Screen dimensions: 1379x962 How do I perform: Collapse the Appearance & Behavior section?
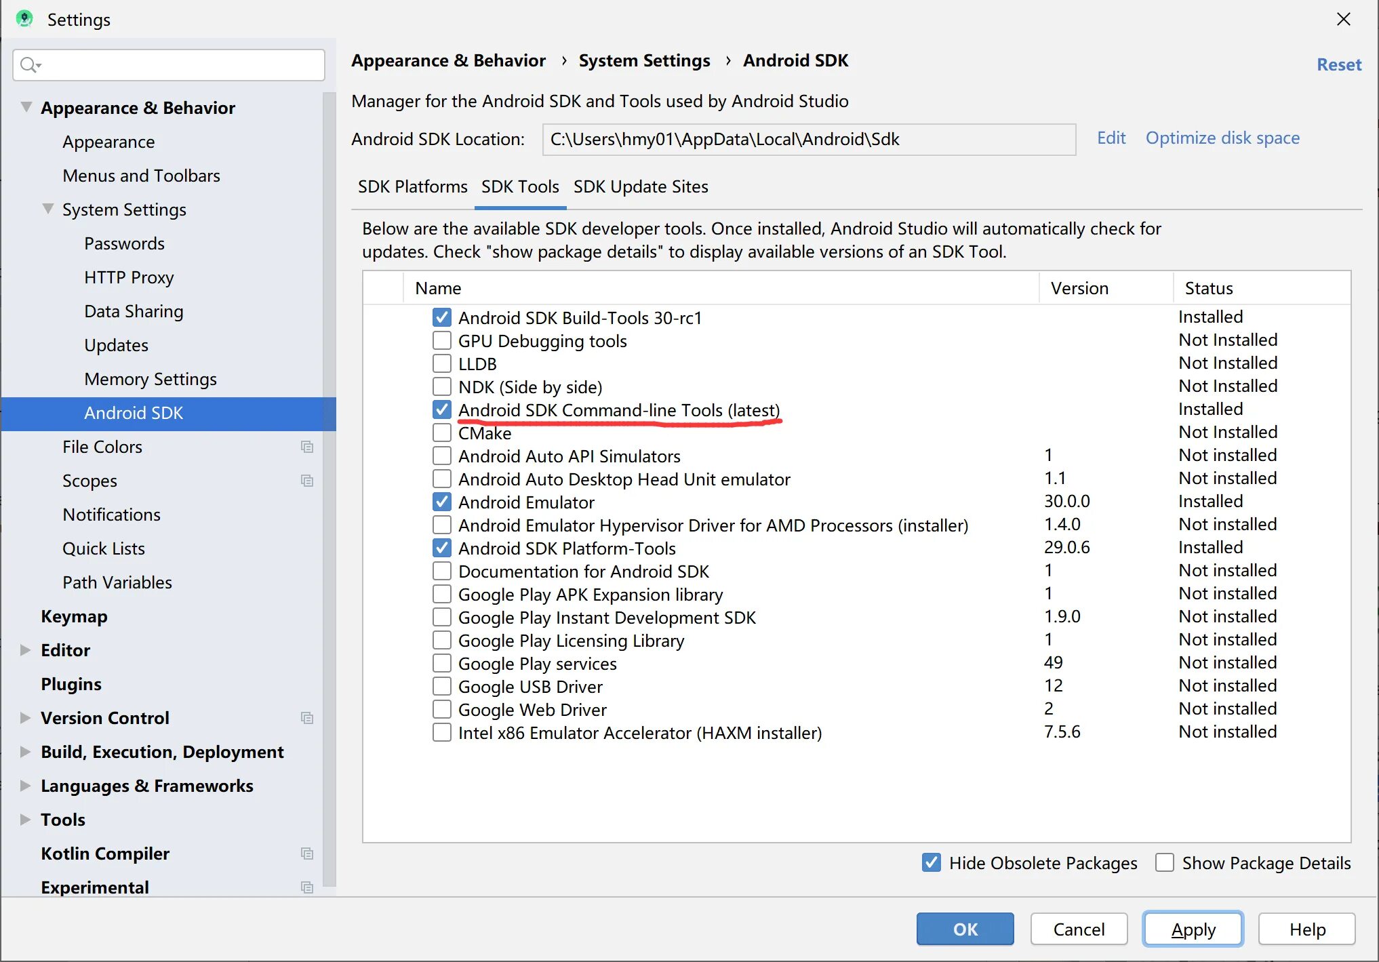click(x=26, y=107)
